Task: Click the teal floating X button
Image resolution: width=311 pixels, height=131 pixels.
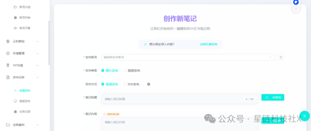Action: point(304,116)
